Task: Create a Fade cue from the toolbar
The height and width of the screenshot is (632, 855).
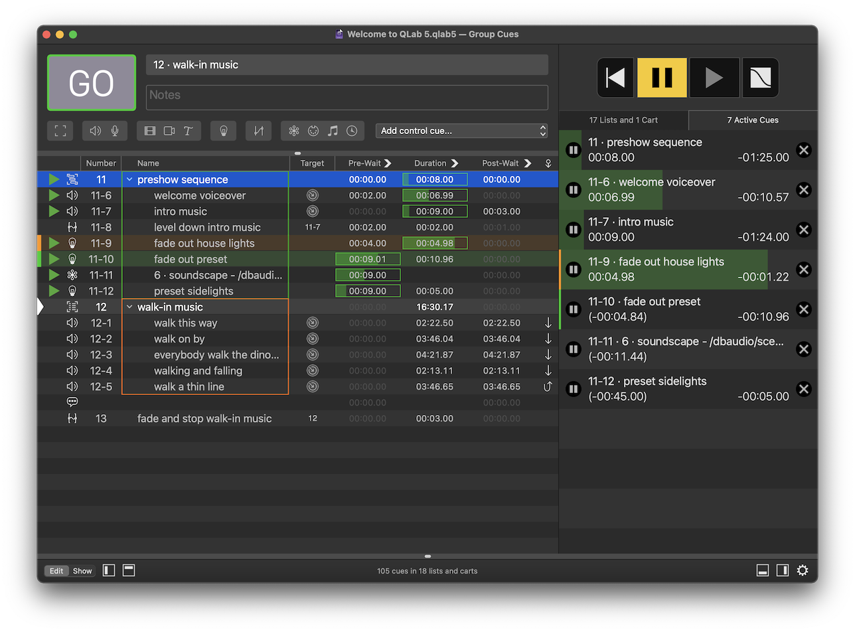Action: pyautogui.click(x=258, y=131)
